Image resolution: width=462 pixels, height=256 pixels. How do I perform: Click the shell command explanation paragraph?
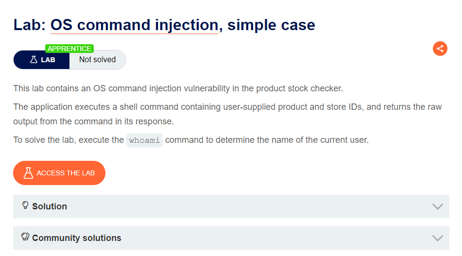[227, 114]
